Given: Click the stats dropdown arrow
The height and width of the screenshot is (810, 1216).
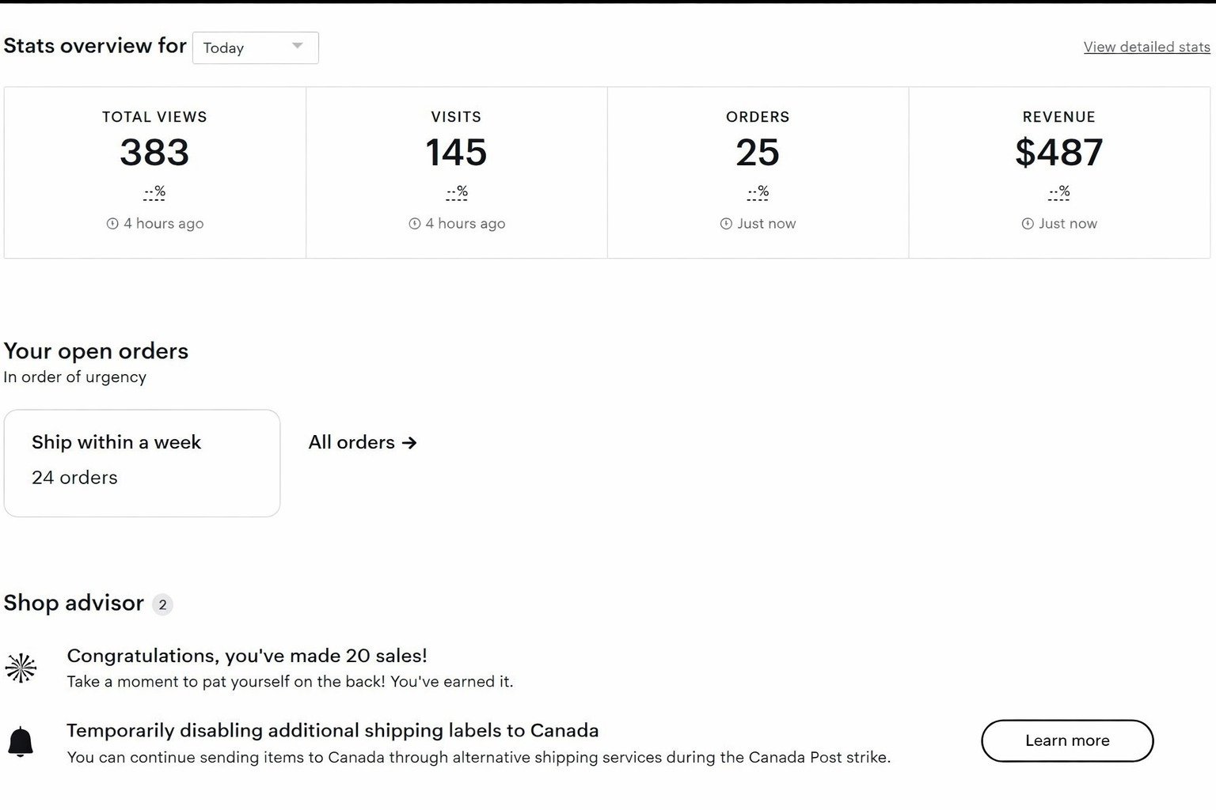Looking at the screenshot, I should tap(298, 46).
